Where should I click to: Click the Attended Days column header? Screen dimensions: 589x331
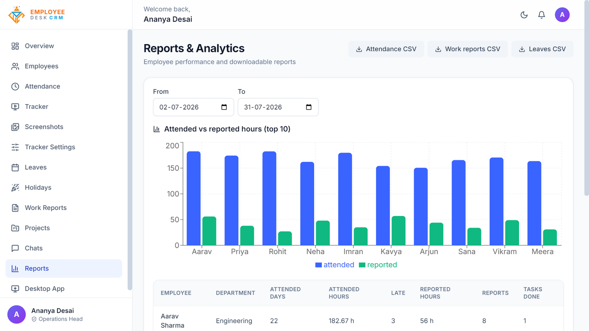(x=286, y=293)
